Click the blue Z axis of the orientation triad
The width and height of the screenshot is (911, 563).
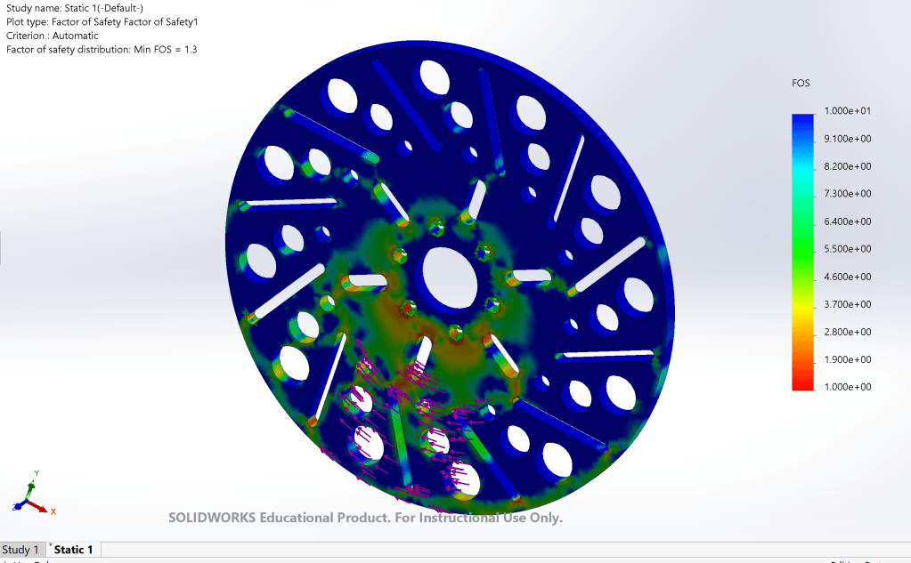(20, 504)
